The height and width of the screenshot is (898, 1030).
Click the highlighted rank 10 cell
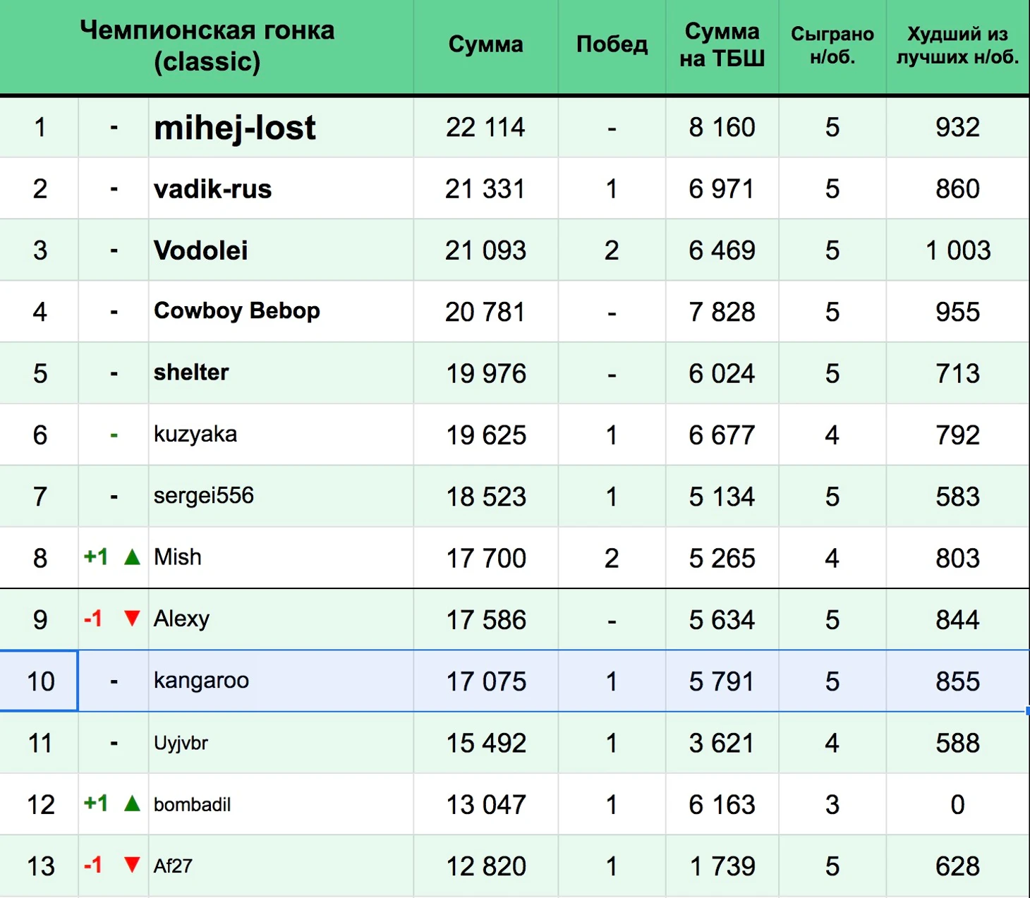pos(40,681)
